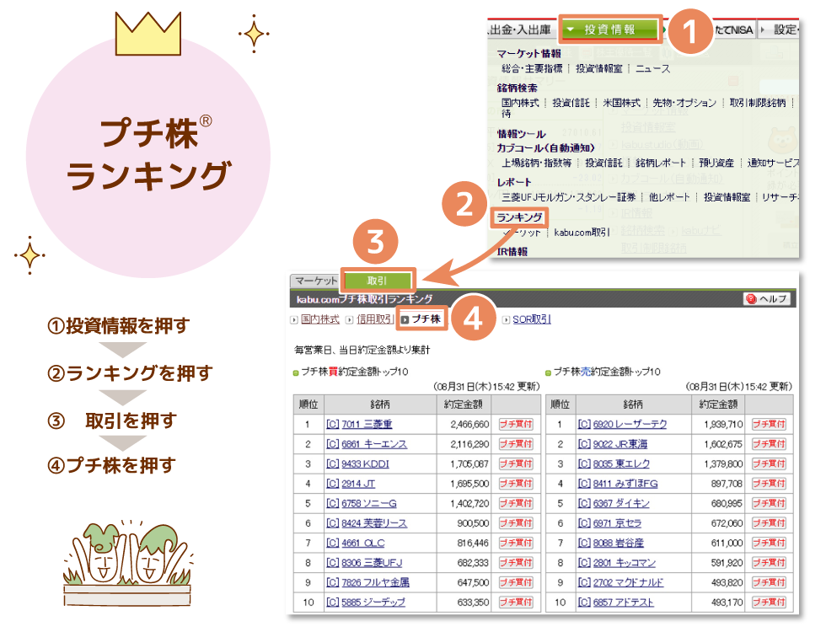Open stock link 2914 JT

point(358,484)
